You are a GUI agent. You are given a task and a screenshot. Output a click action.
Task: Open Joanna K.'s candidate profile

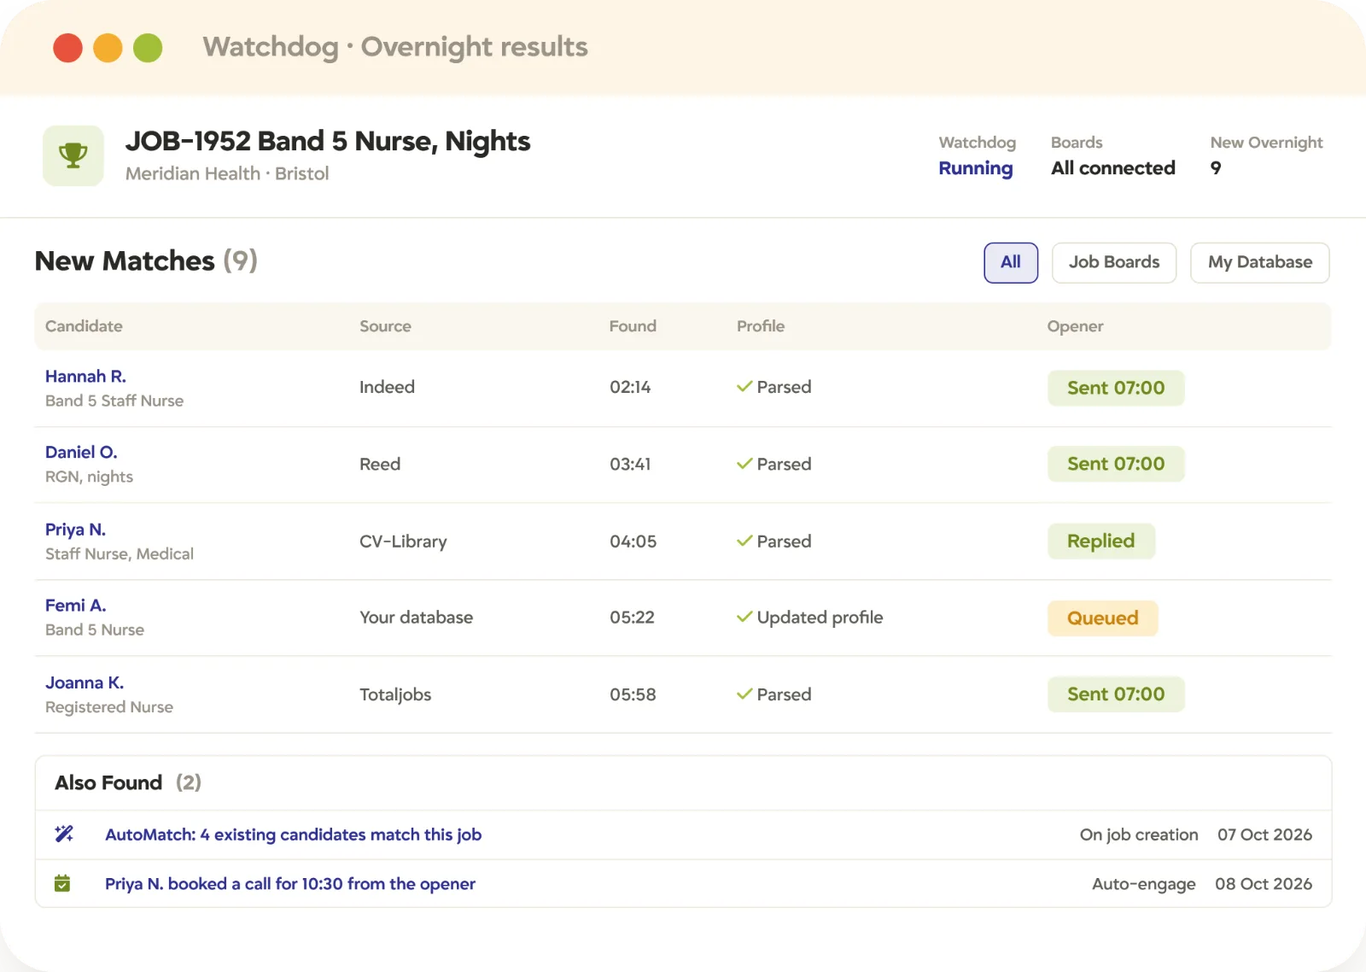click(85, 682)
